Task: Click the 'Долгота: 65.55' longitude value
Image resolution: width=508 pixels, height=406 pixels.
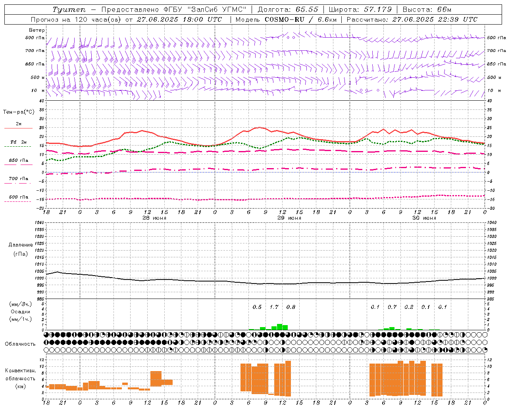Action: (x=288, y=10)
